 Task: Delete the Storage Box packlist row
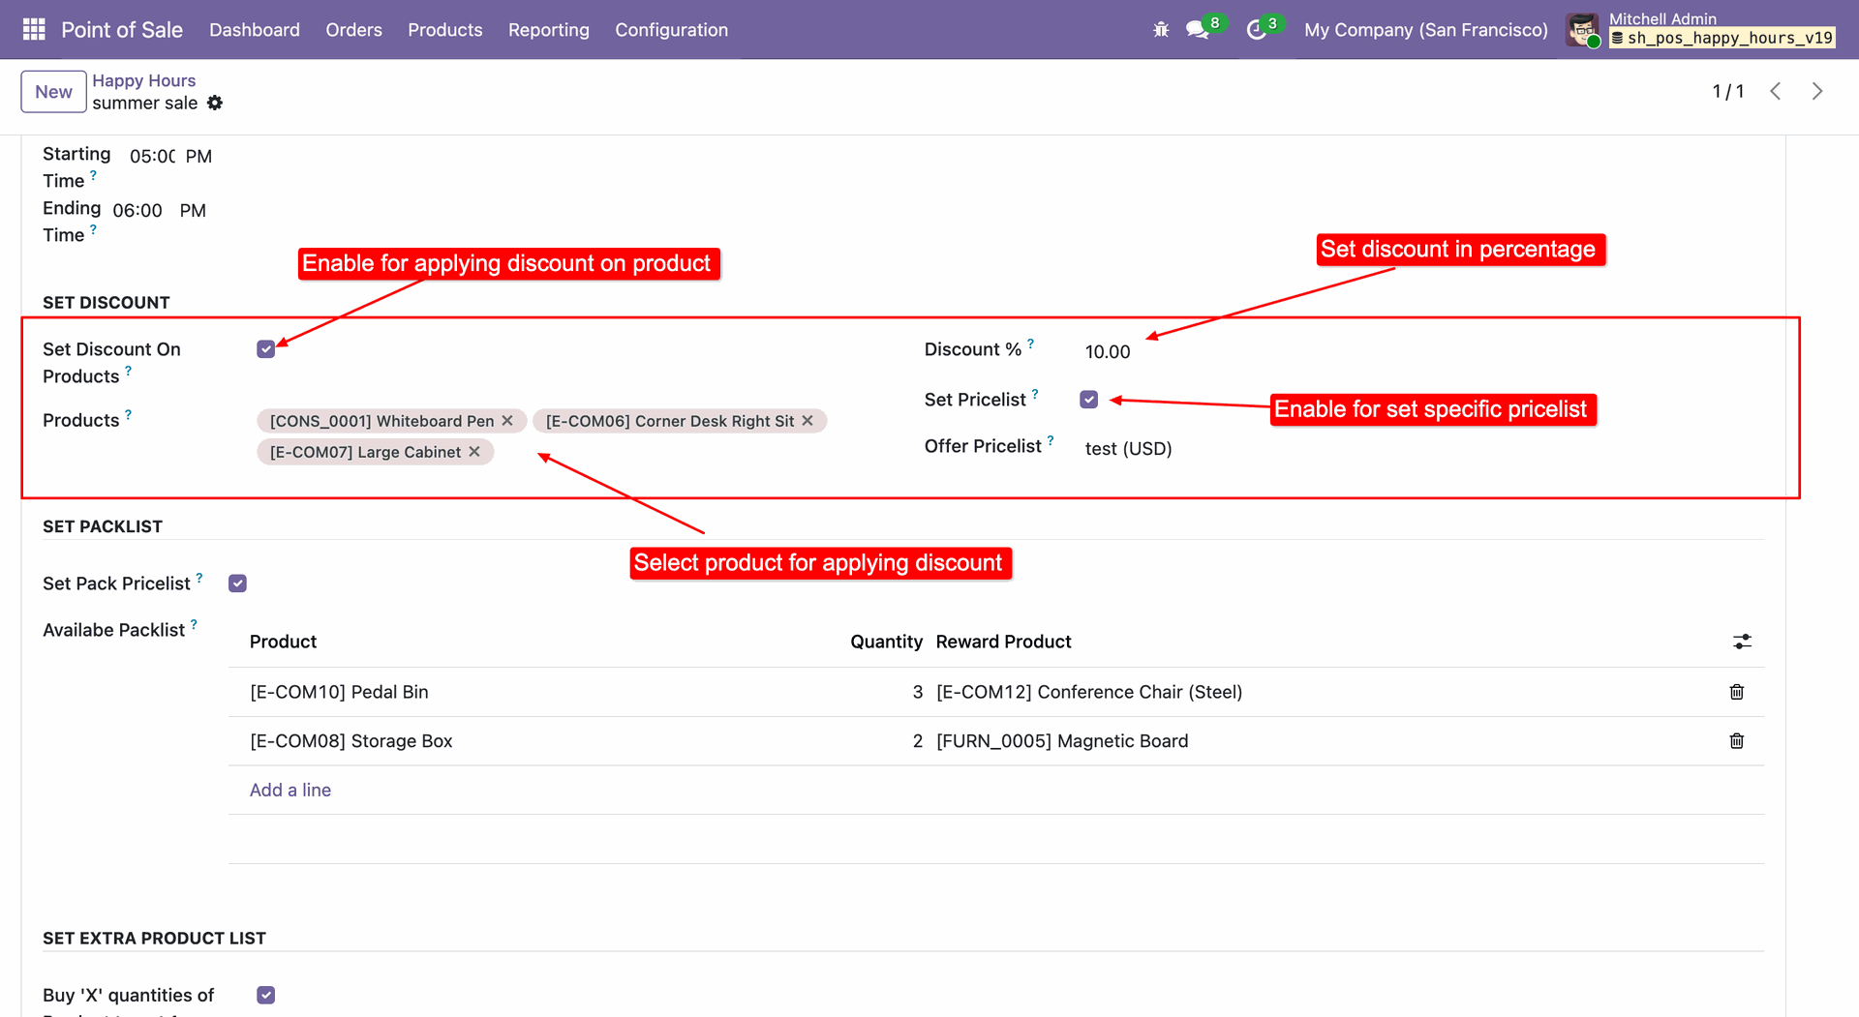(x=1736, y=741)
